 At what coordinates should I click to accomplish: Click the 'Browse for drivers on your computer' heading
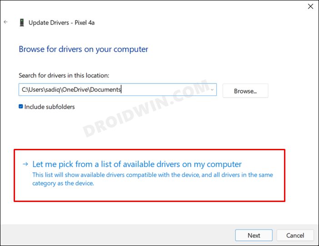click(x=84, y=49)
